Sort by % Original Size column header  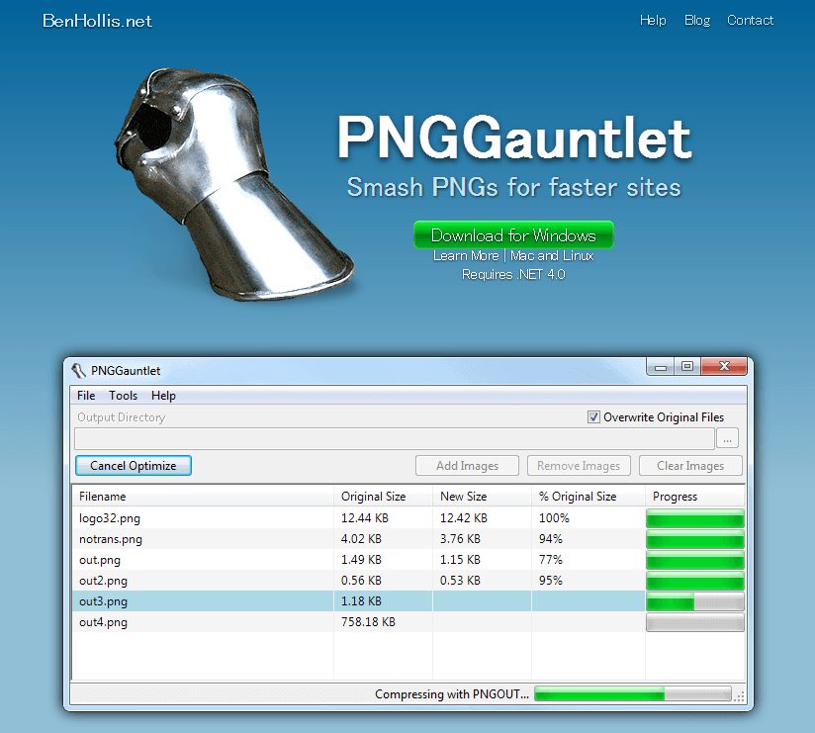click(589, 497)
